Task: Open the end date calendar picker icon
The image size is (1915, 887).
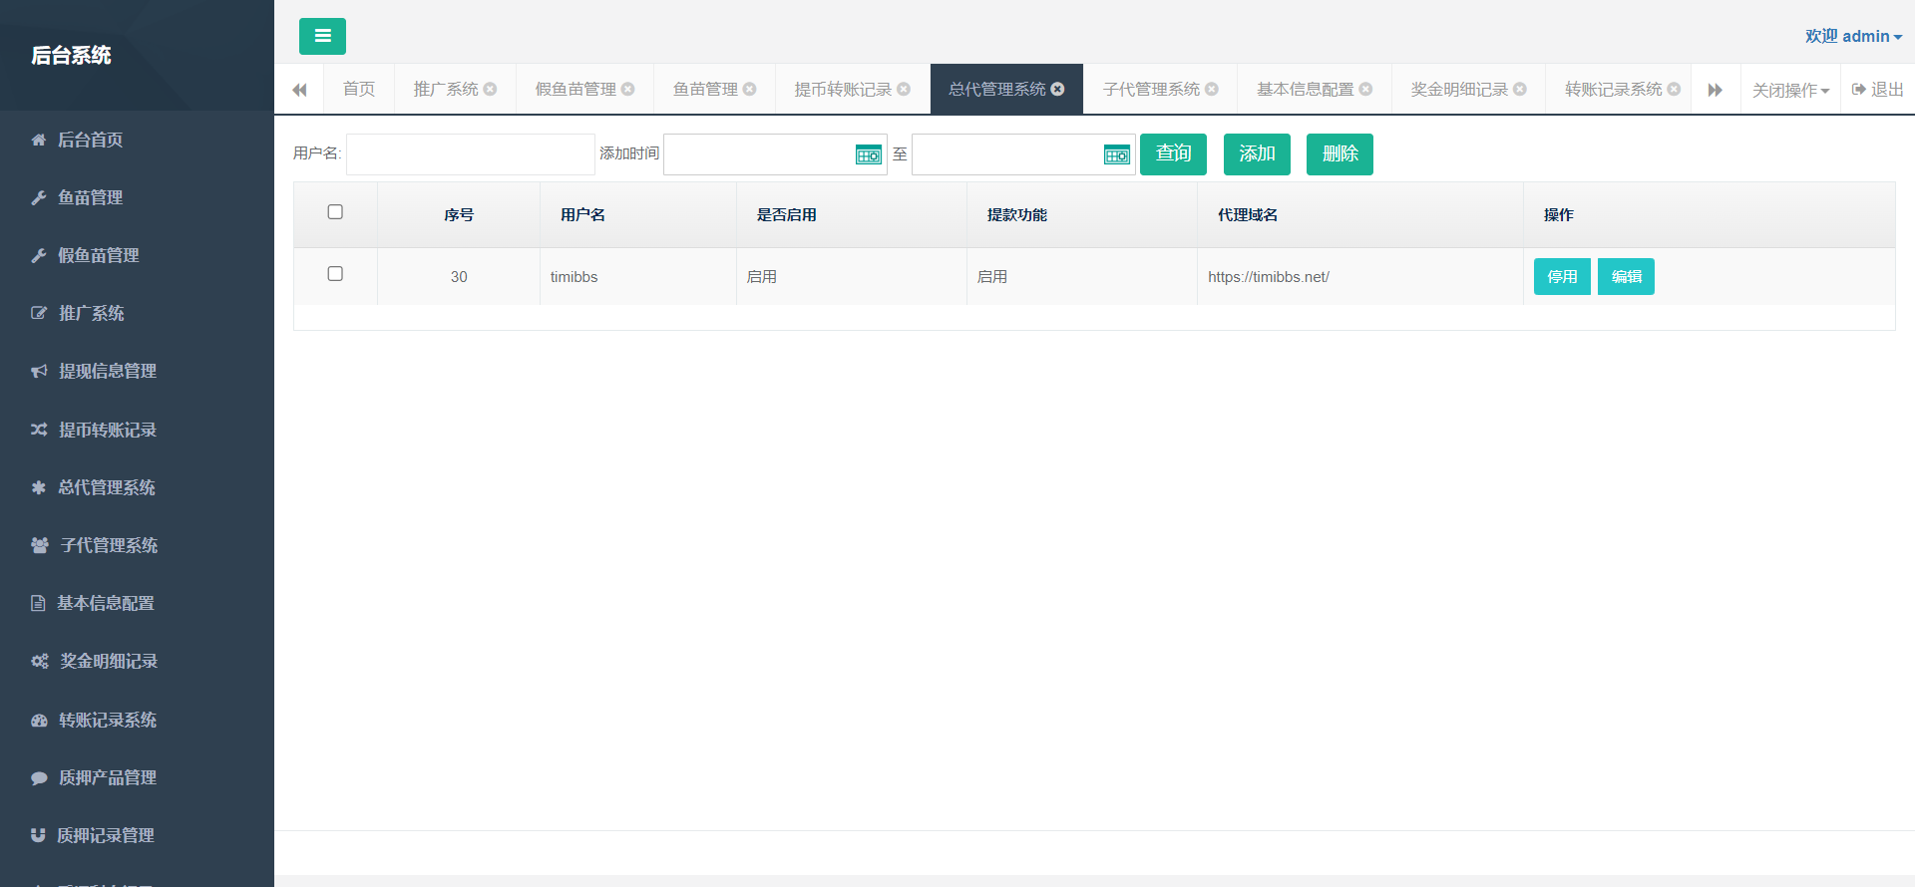Action: [1116, 154]
